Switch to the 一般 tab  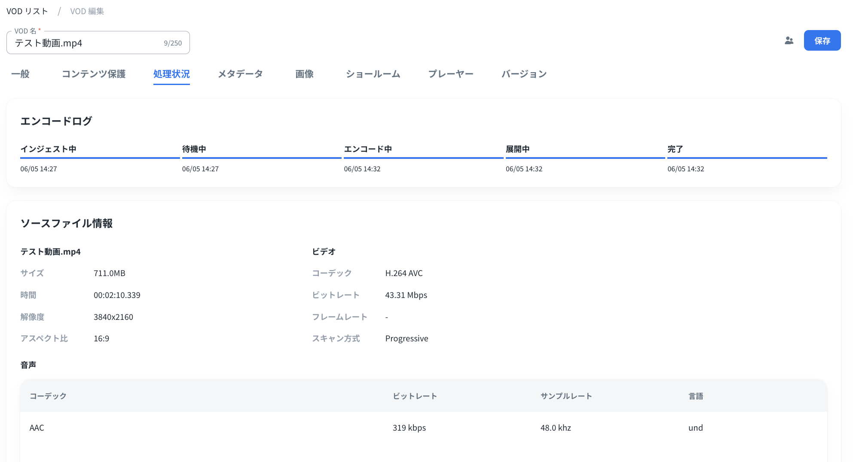20,74
